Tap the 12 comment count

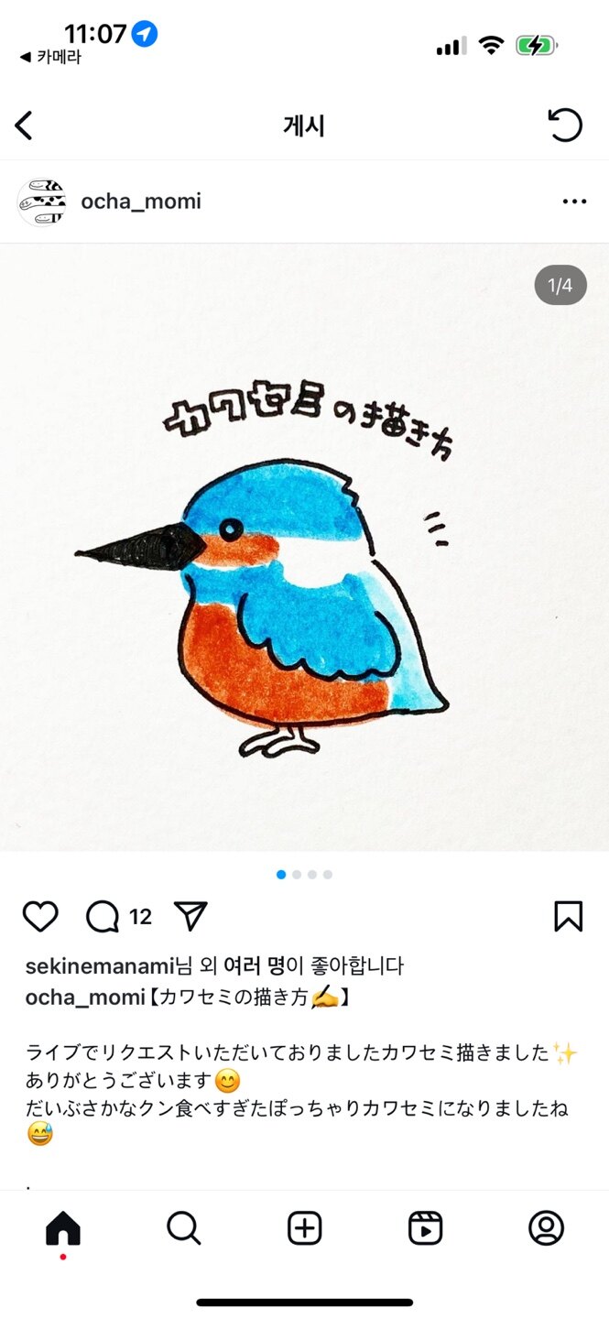tap(140, 917)
